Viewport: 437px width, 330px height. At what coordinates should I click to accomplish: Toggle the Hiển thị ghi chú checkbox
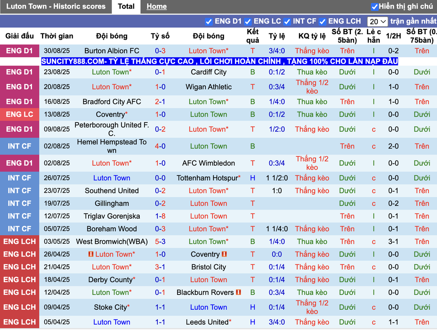tap(374, 7)
